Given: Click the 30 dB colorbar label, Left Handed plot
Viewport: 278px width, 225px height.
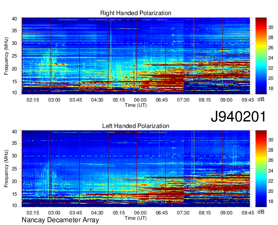Looking at the screenshot, I should pos(271,140).
